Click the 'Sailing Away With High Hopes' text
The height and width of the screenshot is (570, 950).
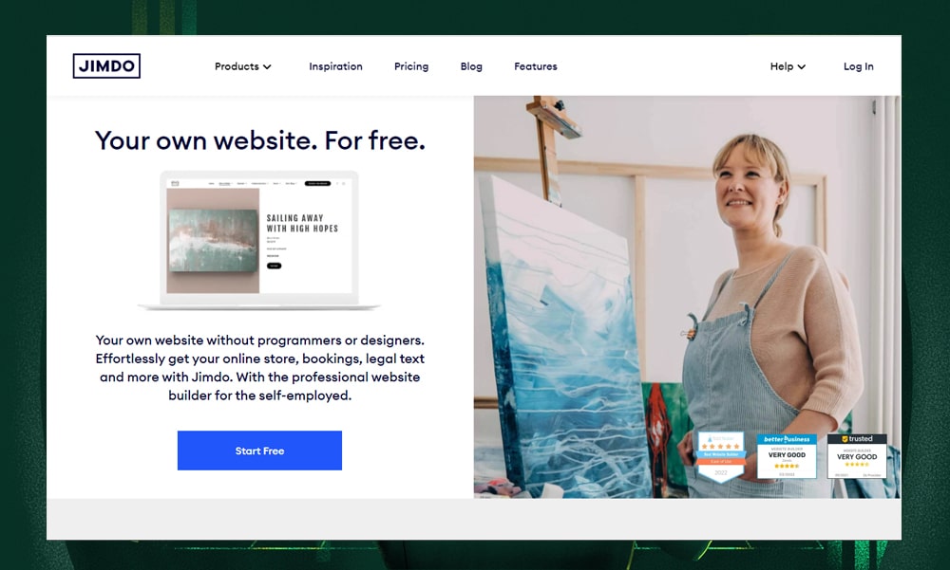302,223
